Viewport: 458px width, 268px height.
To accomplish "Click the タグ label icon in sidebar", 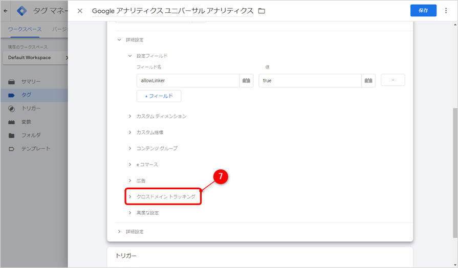I will (11, 95).
